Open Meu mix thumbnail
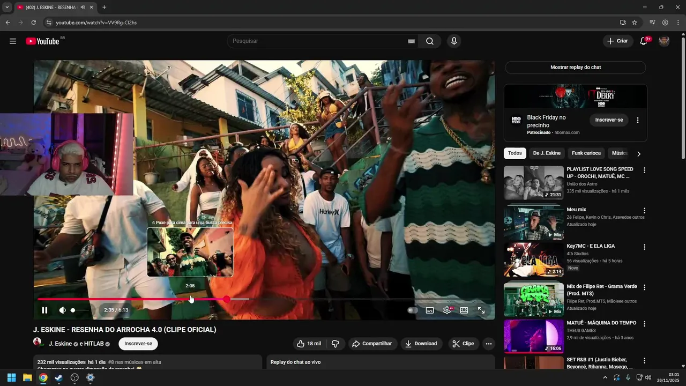The image size is (686, 386). pos(534,223)
